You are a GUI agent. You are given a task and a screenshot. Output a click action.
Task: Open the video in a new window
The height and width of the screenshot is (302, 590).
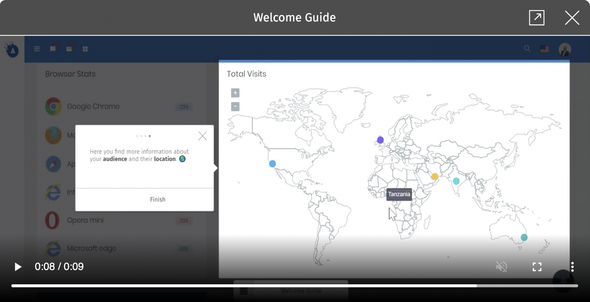coord(537,18)
